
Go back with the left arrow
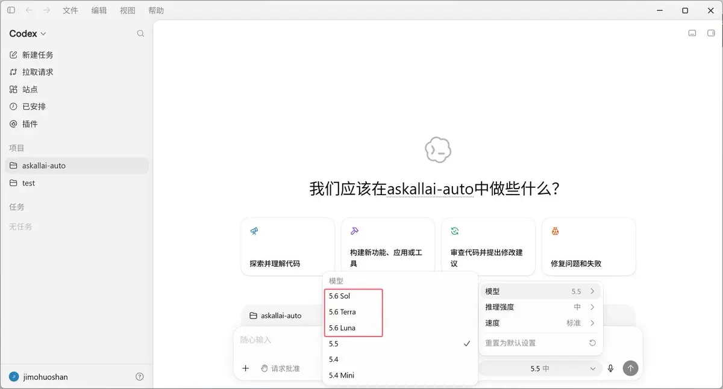pos(29,10)
